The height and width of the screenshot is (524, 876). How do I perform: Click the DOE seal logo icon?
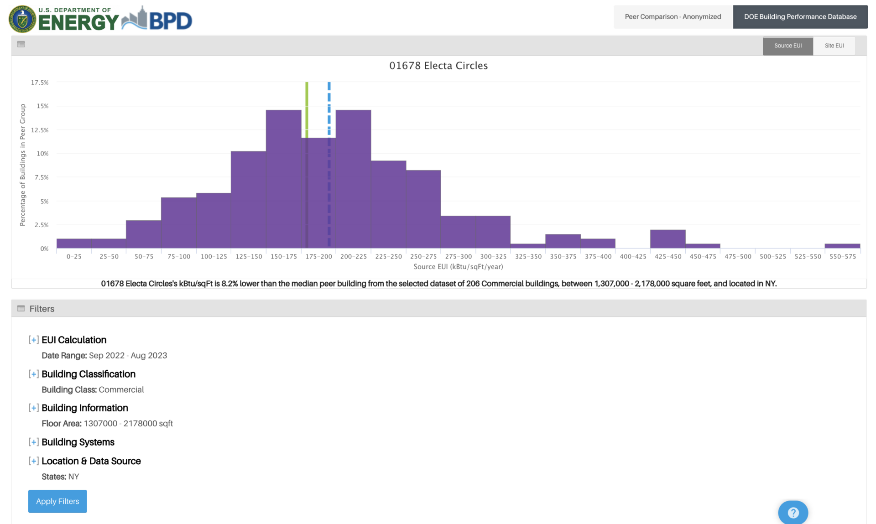[x=22, y=19]
